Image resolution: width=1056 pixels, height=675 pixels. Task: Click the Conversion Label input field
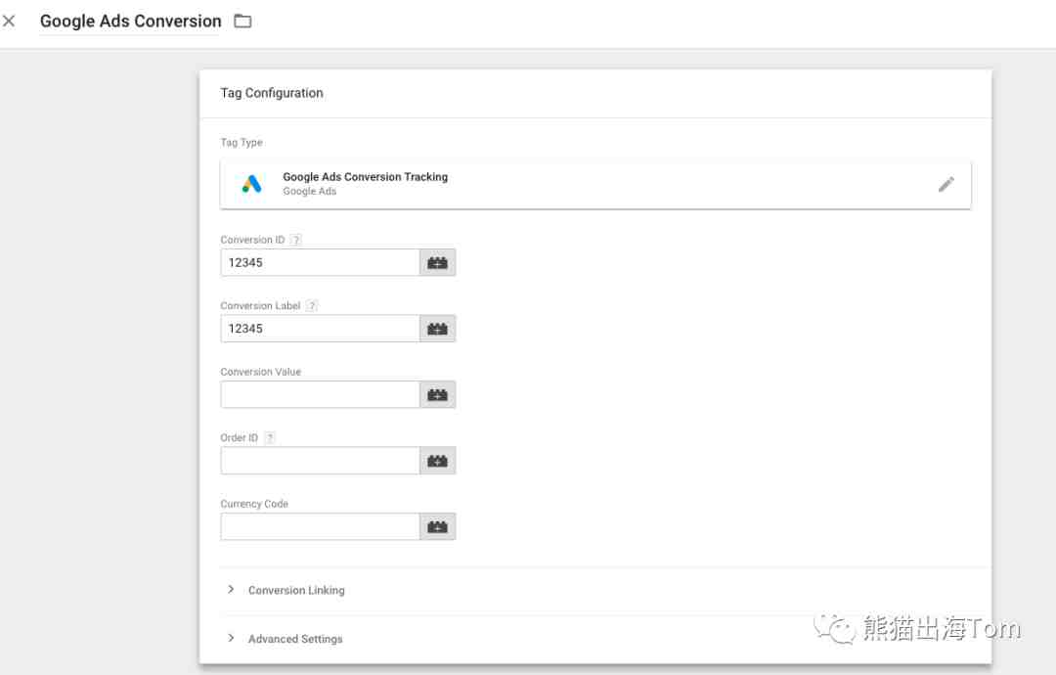[x=320, y=329]
